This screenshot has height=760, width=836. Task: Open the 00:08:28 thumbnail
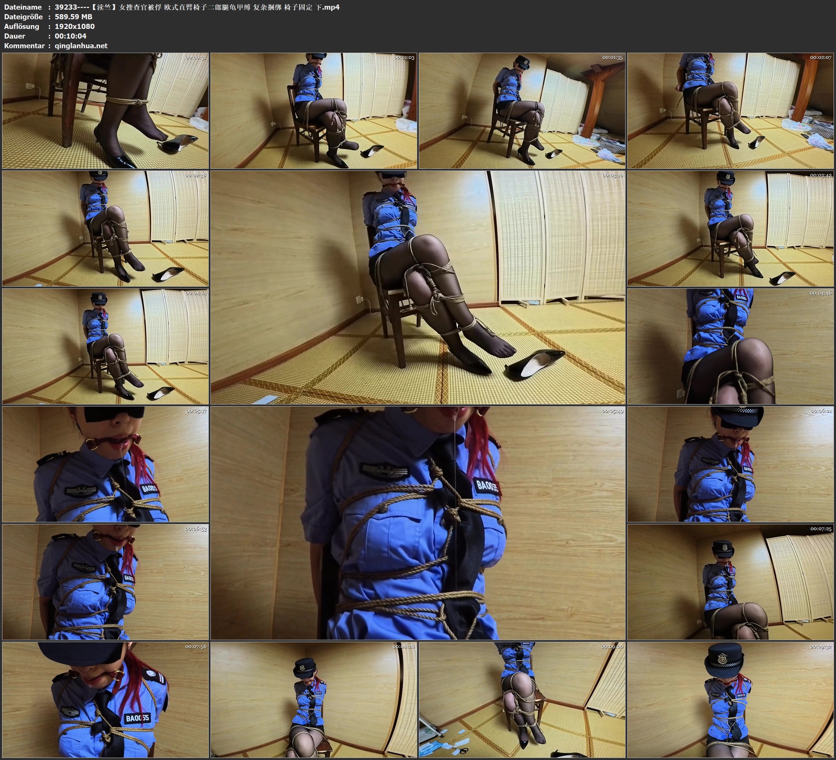coord(313,699)
